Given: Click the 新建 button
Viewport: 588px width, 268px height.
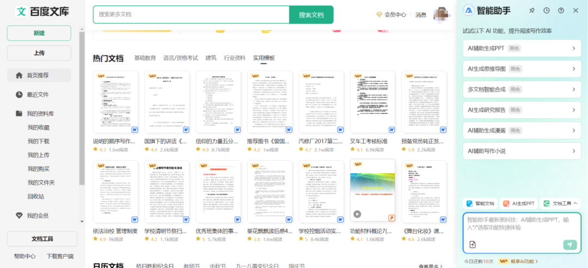Looking at the screenshot, I should point(39,33).
